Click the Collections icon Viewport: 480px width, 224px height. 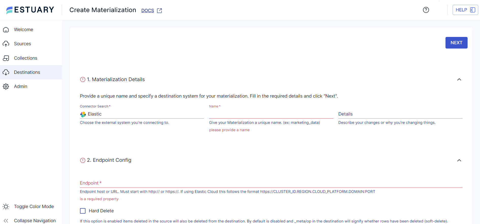[x=6, y=58]
